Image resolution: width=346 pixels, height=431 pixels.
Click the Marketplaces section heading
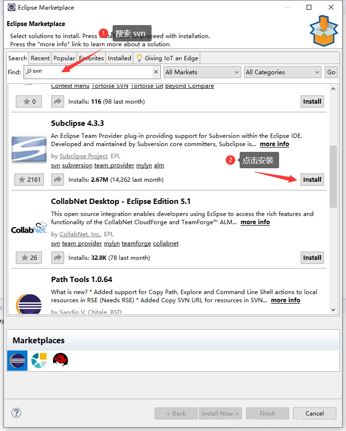[x=38, y=340]
